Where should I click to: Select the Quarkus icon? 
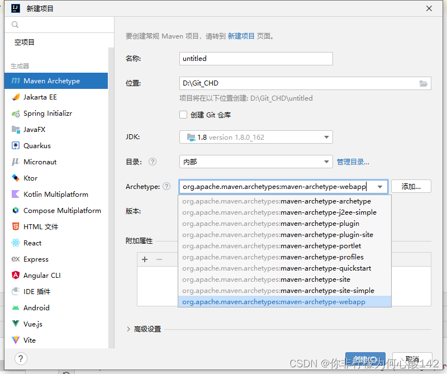[16, 146]
